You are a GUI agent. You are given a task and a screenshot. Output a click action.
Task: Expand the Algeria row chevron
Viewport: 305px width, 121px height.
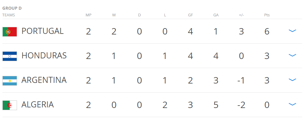click(292, 104)
